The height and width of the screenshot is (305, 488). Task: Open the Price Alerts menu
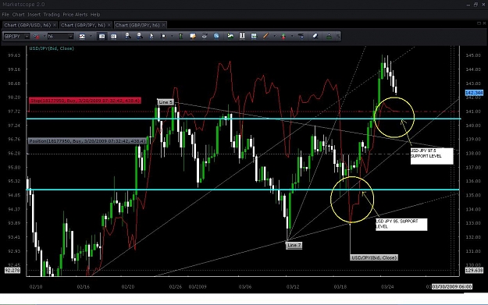[x=75, y=15]
